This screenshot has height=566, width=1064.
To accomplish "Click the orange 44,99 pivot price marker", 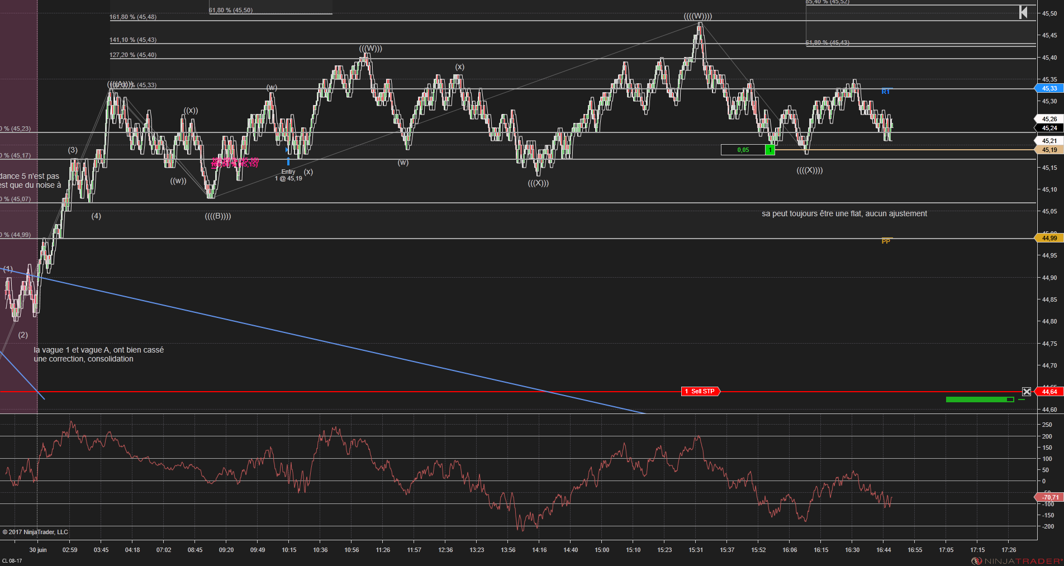I will pos(1049,238).
